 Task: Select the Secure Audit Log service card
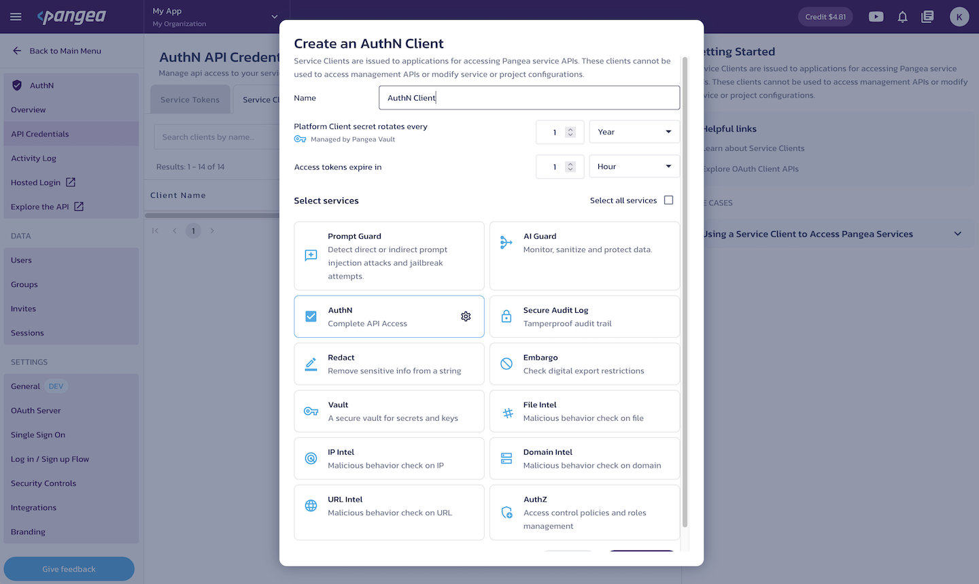pos(585,316)
